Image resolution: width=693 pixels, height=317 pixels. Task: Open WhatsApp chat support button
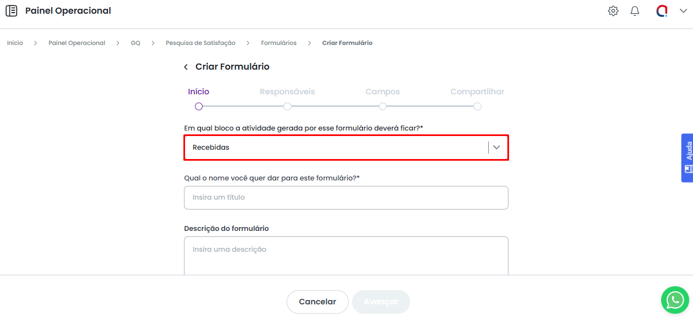(x=674, y=300)
